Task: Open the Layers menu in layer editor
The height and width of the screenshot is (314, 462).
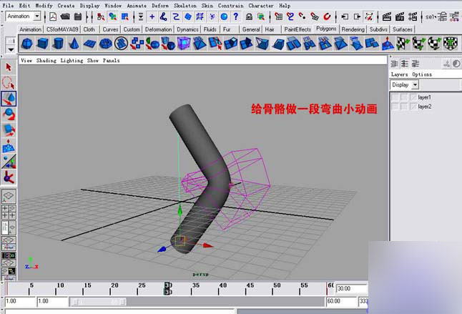Action: tap(400, 74)
